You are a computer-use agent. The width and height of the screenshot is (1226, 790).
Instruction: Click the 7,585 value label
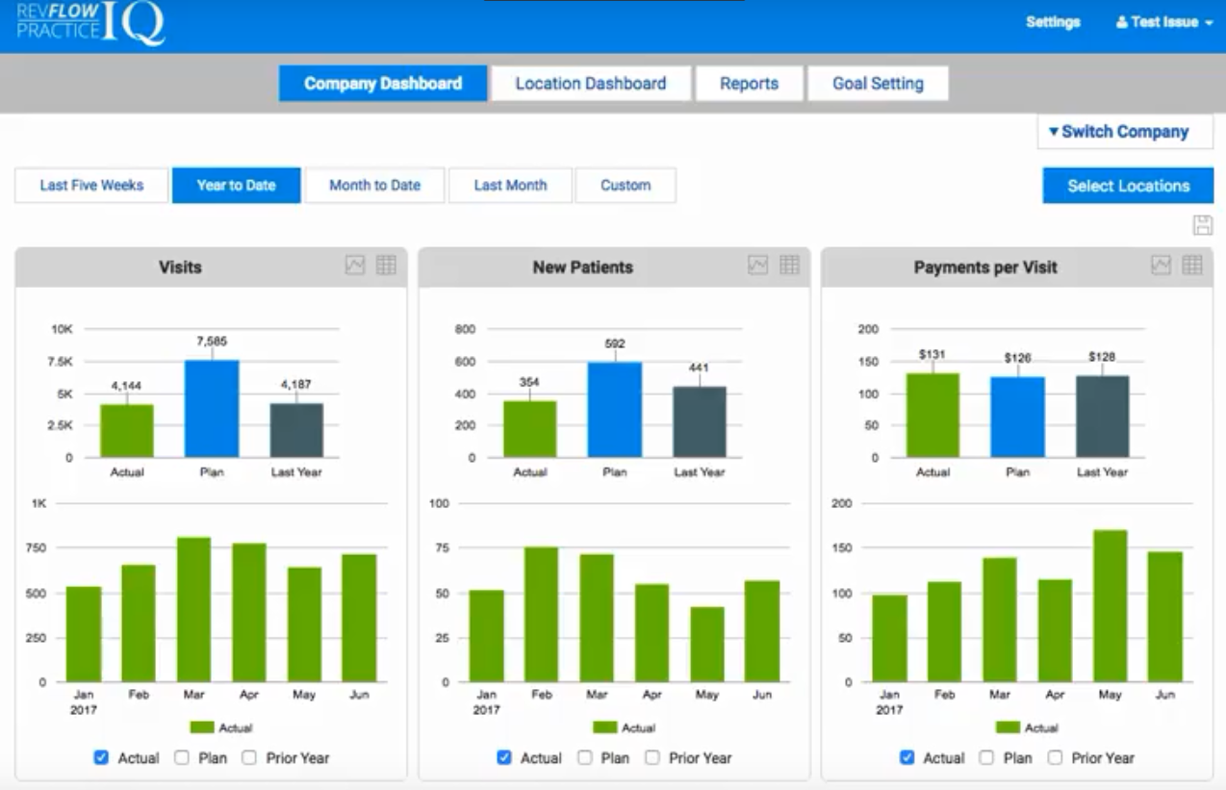212,341
